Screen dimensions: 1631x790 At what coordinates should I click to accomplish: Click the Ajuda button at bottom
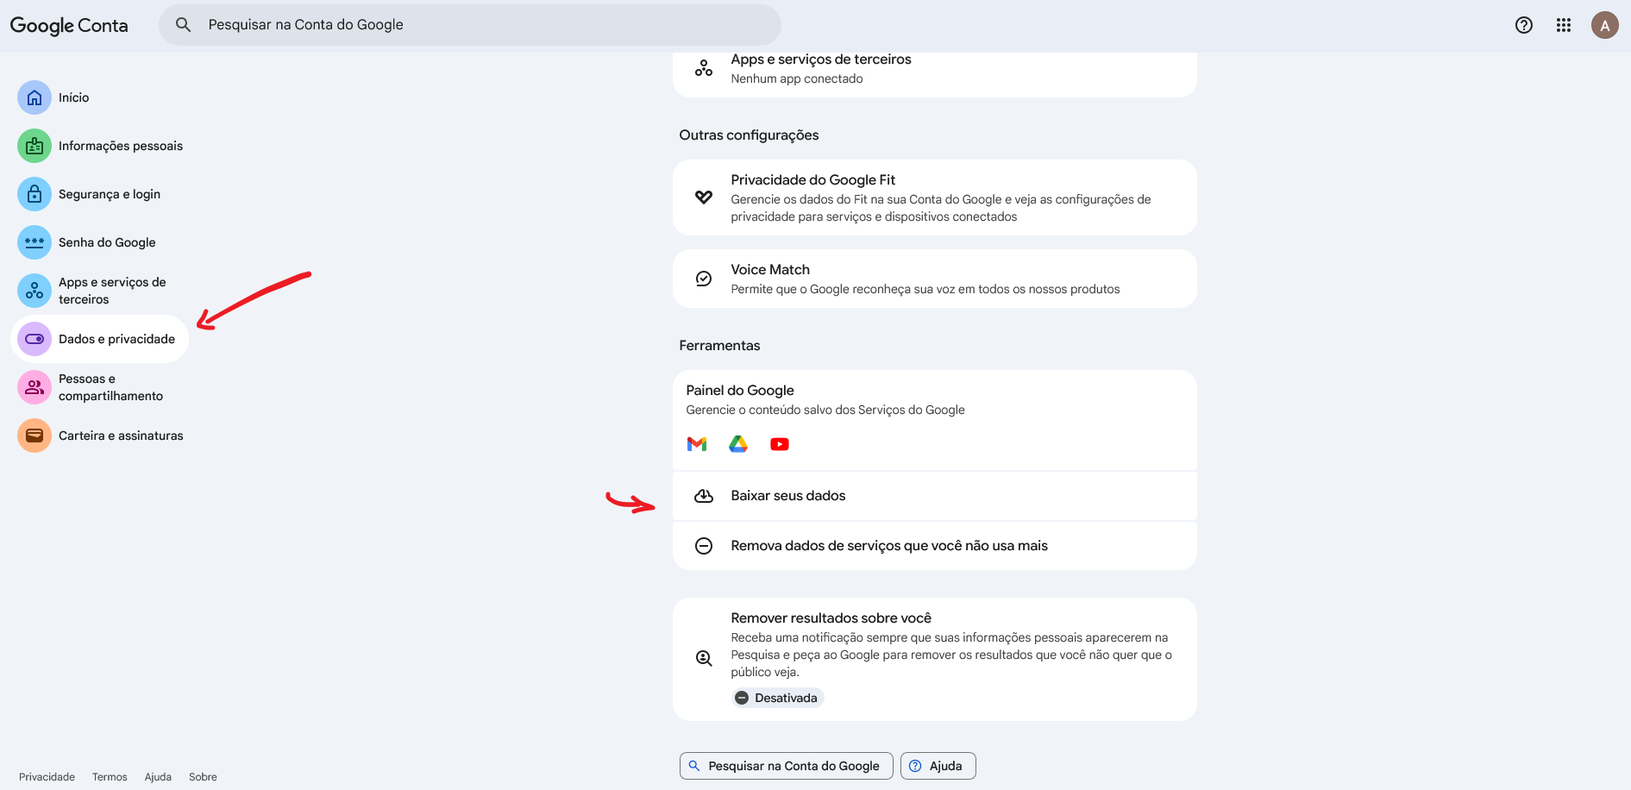[x=938, y=766]
